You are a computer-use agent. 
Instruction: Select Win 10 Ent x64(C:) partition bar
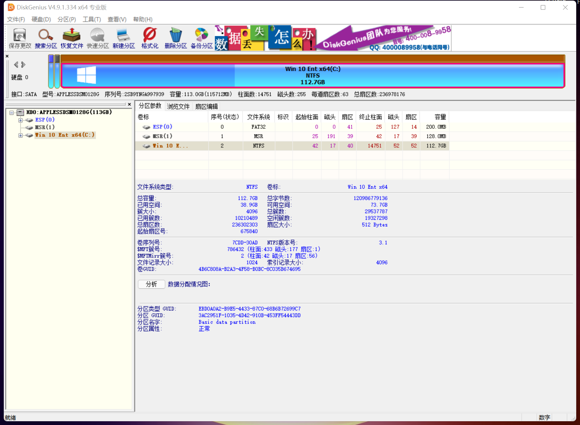click(313, 75)
